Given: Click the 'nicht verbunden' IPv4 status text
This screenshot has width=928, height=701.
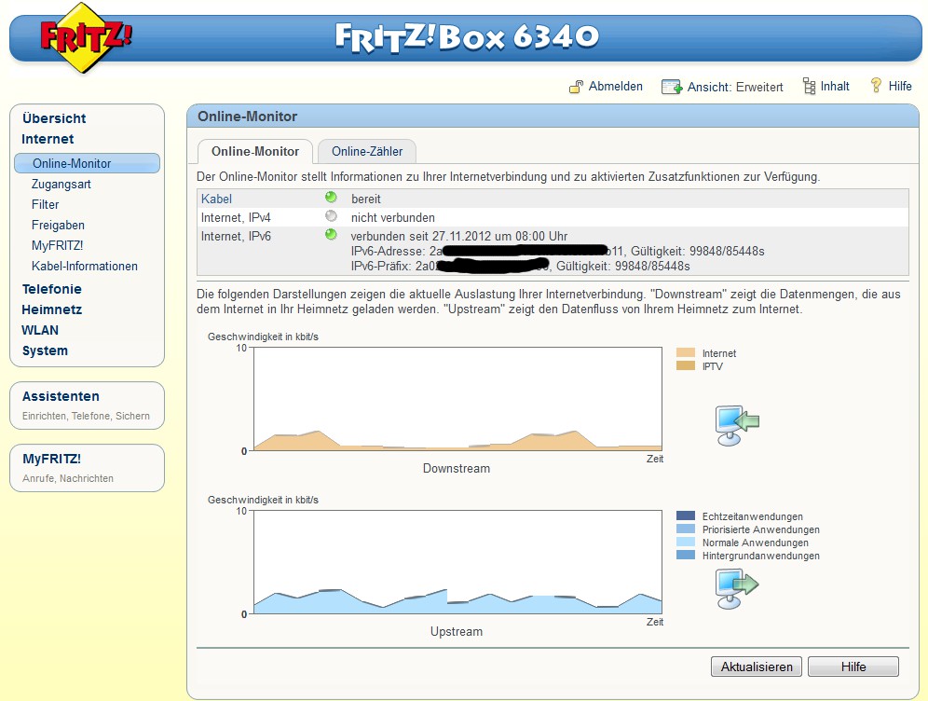Looking at the screenshot, I should [392, 218].
